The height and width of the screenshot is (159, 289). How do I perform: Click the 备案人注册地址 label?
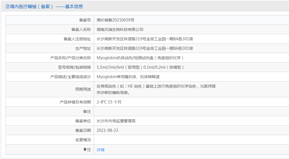click(77, 39)
